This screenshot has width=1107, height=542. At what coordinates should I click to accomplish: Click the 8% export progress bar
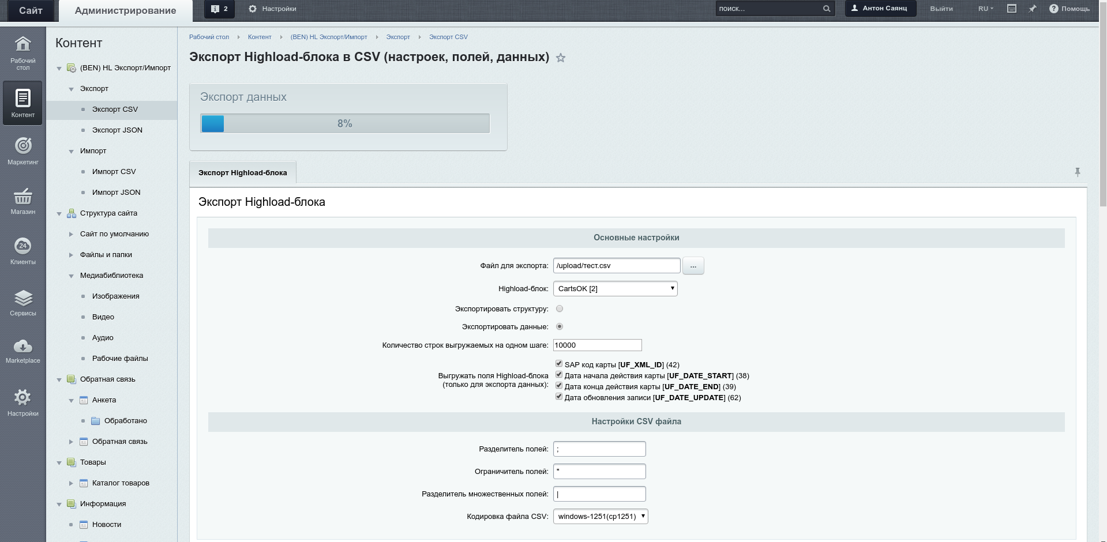[x=345, y=123]
